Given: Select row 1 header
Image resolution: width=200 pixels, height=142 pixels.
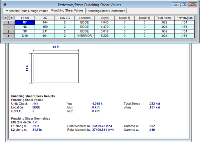Looking at the screenshot, I should click(8, 22).
